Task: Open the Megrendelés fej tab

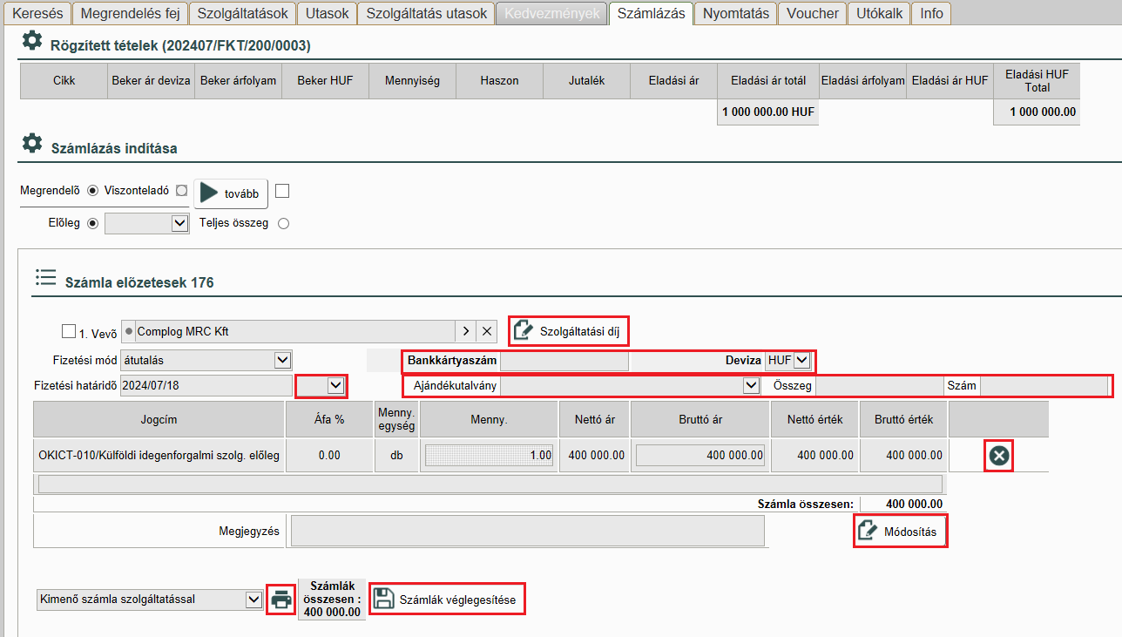Action: (130, 13)
